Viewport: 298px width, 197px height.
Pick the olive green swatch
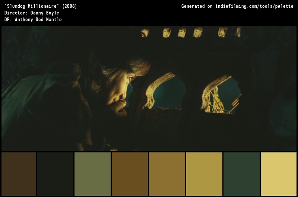pos(92,174)
